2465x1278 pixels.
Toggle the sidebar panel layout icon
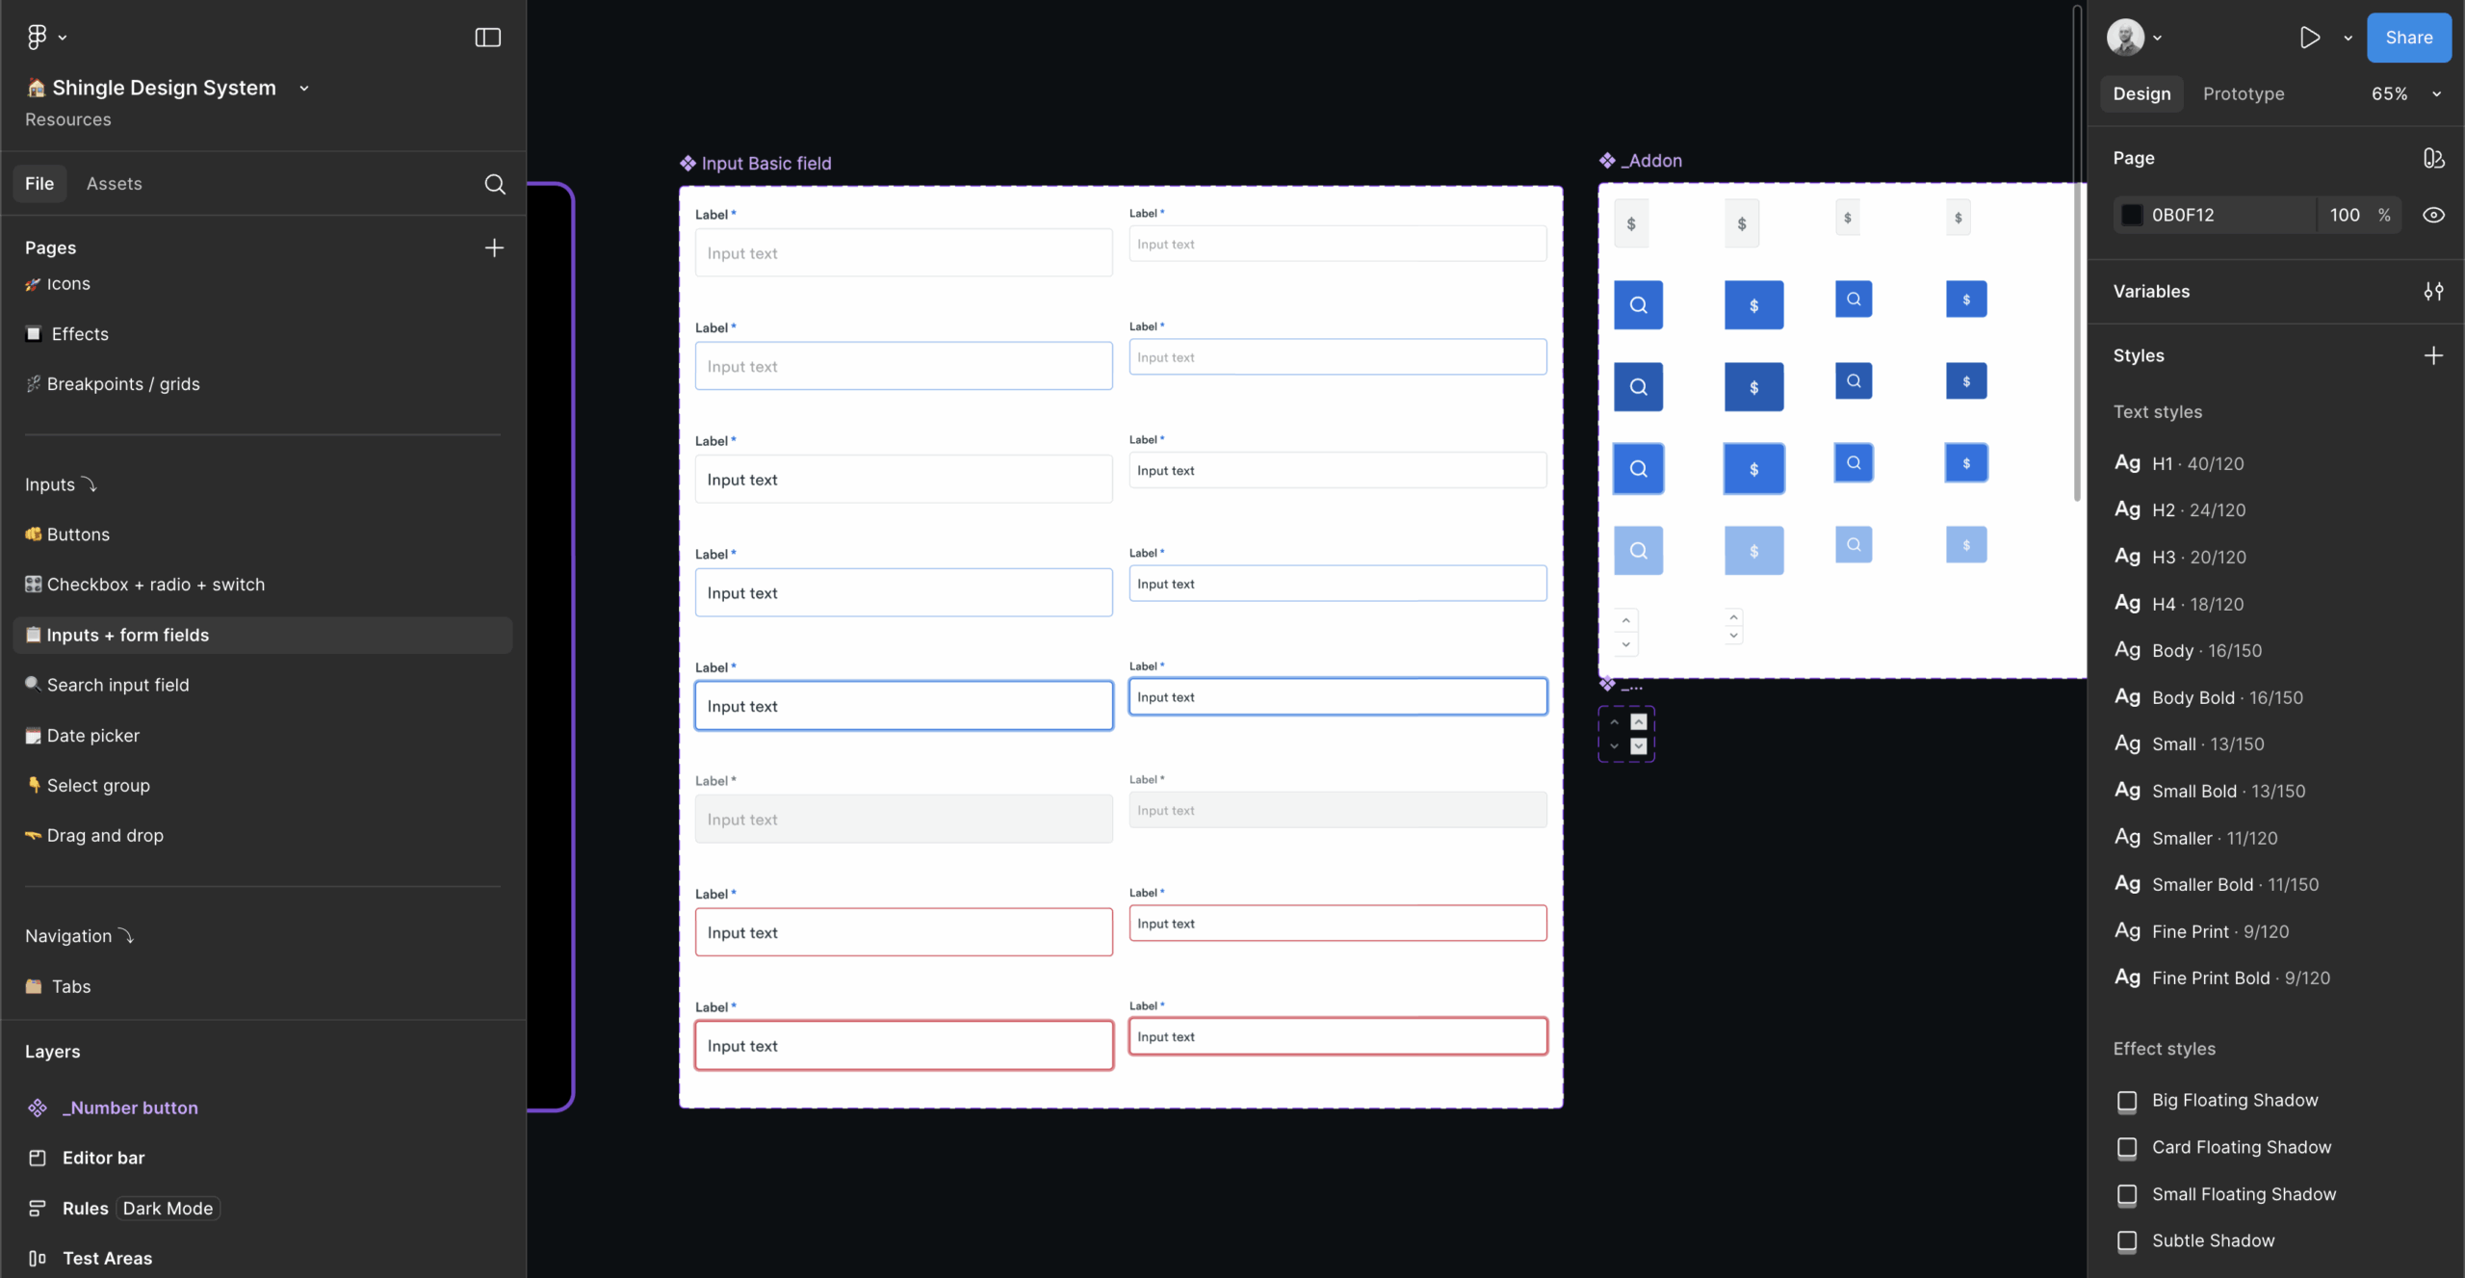coord(487,37)
